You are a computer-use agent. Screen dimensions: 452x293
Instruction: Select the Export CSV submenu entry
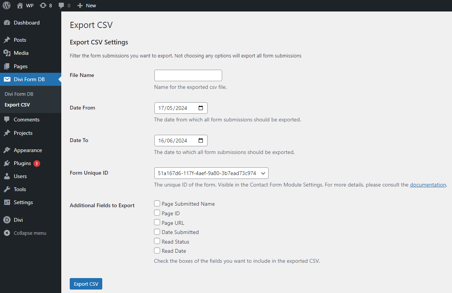tap(17, 105)
